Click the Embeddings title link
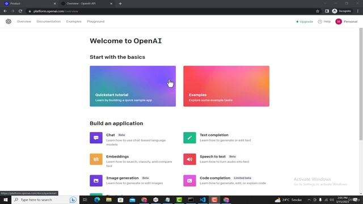 point(117,156)
